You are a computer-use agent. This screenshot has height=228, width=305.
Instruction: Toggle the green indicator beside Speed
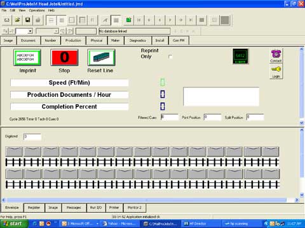tap(163, 82)
